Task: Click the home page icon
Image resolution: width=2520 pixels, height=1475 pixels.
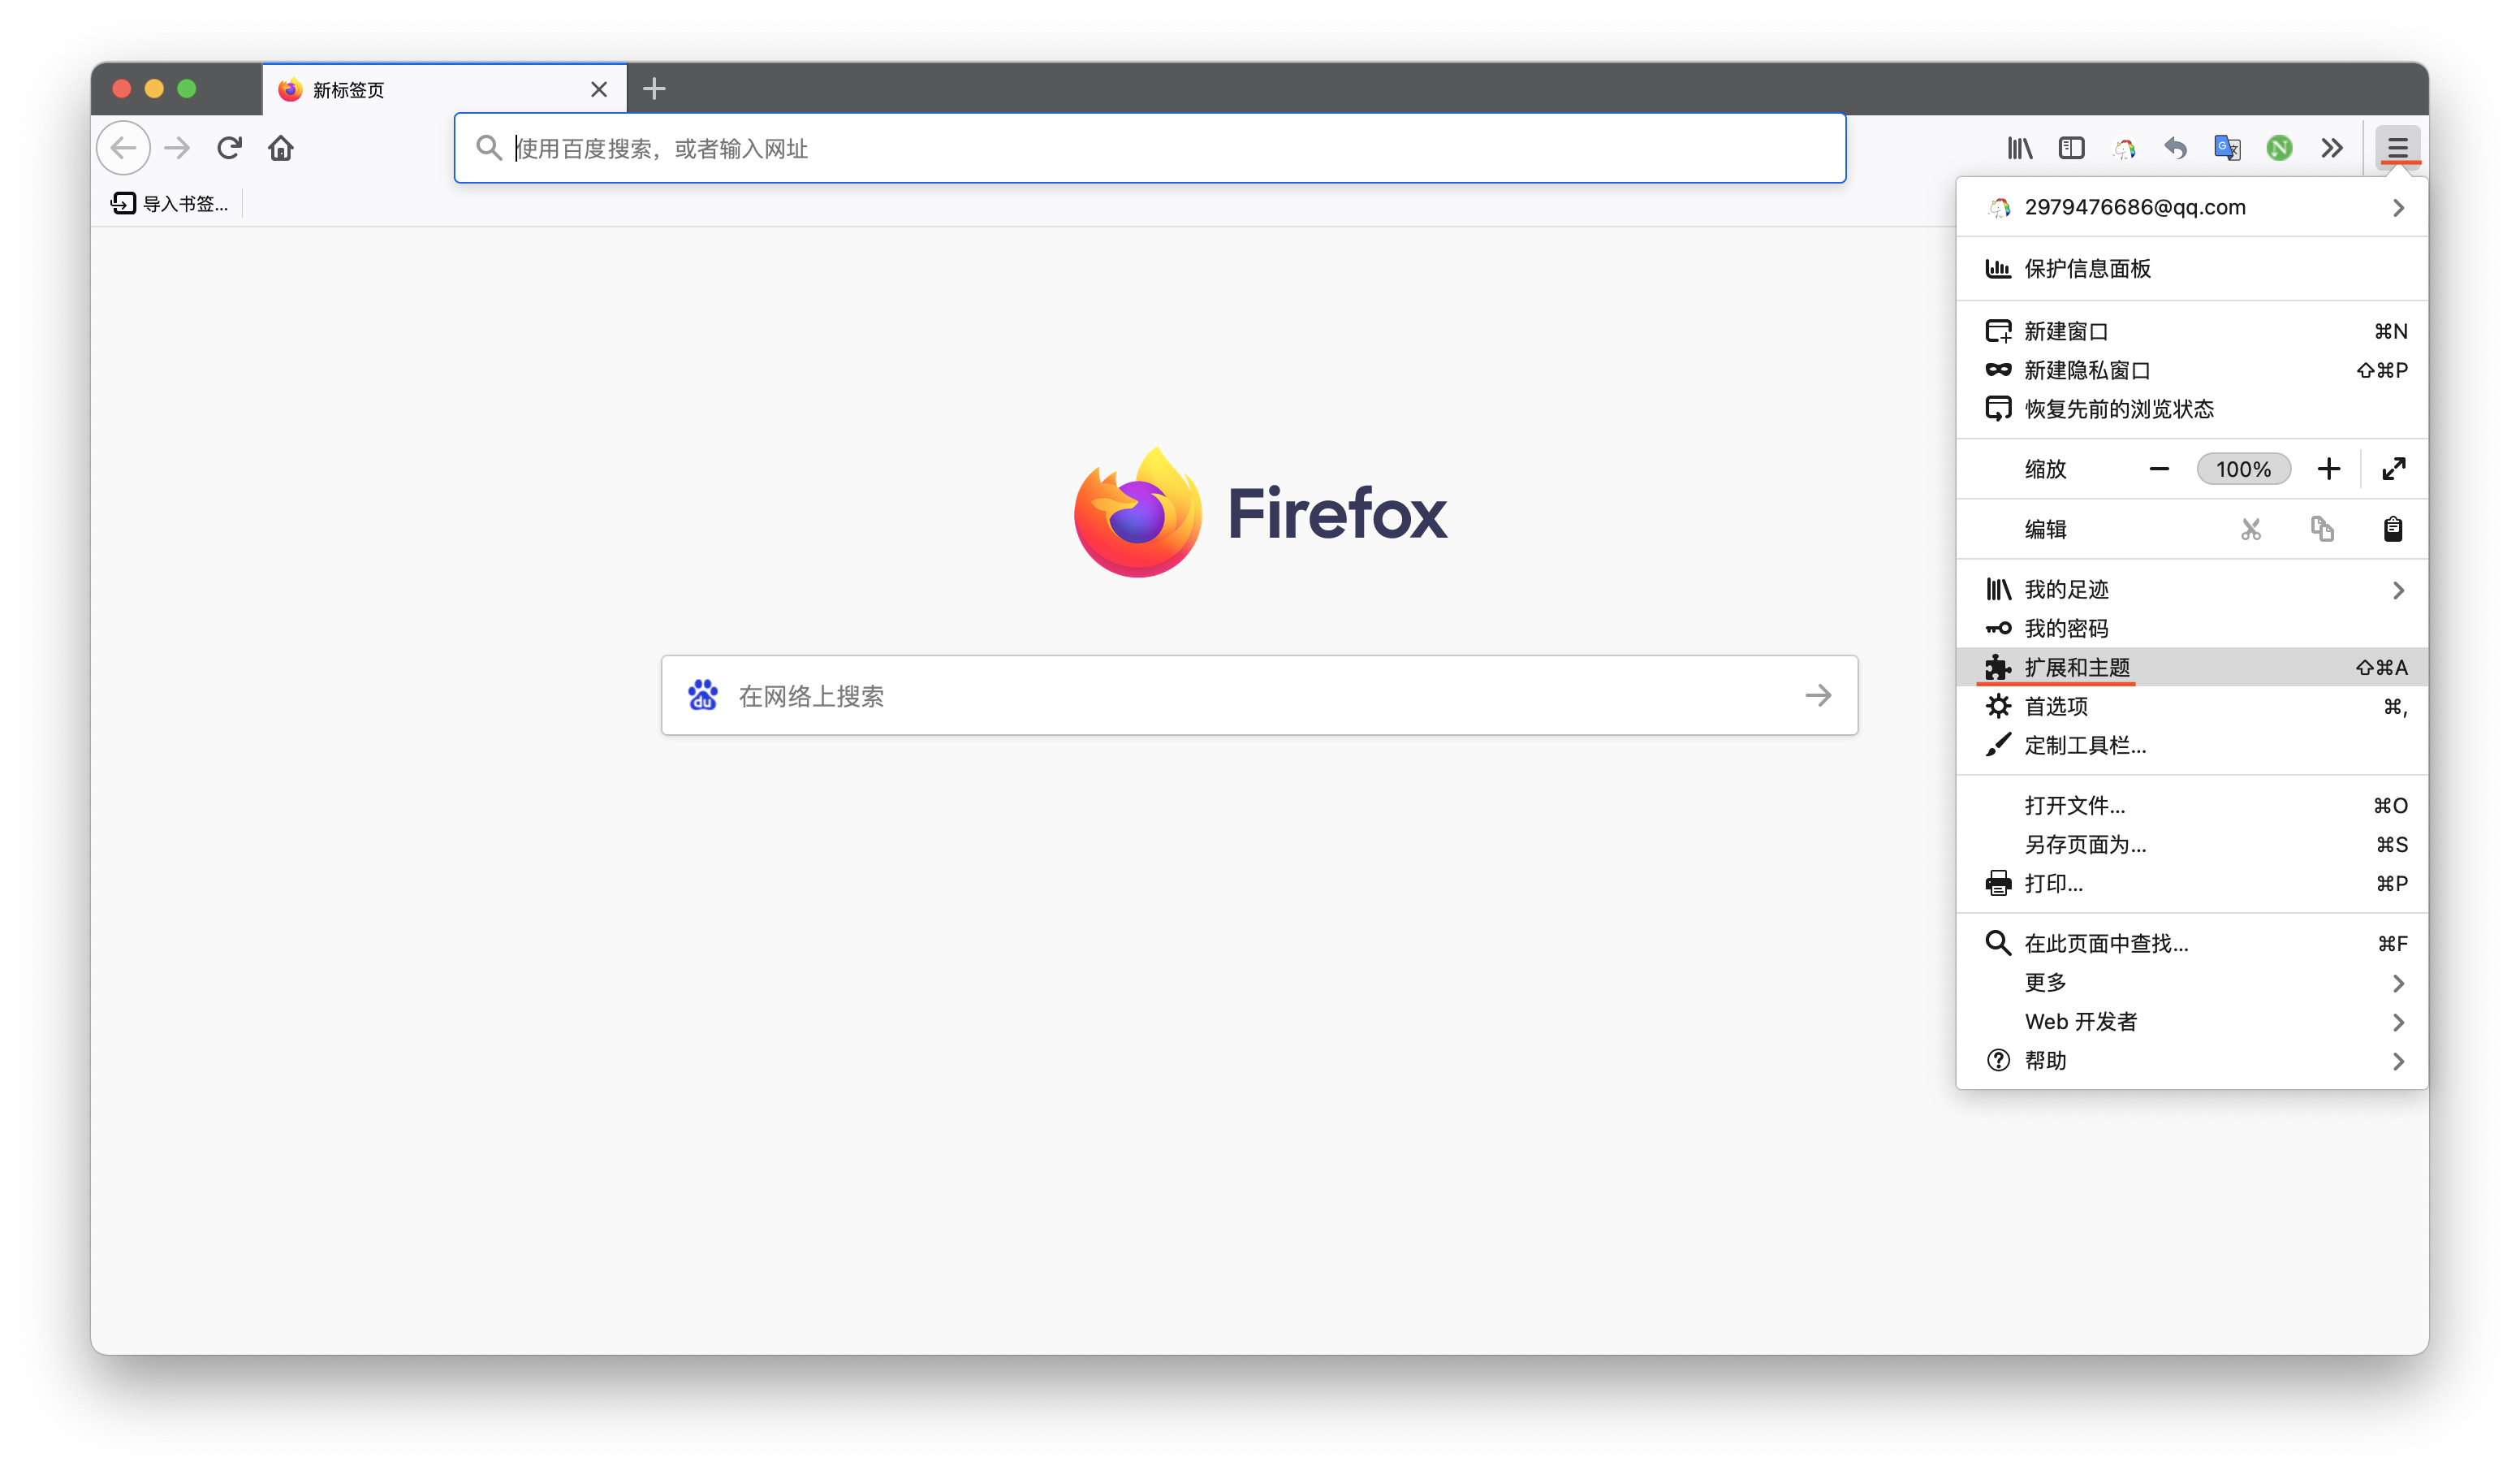Action: [x=281, y=148]
